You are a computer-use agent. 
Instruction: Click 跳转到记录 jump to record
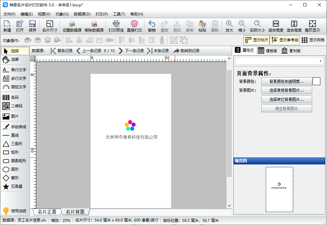pos(187,51)
